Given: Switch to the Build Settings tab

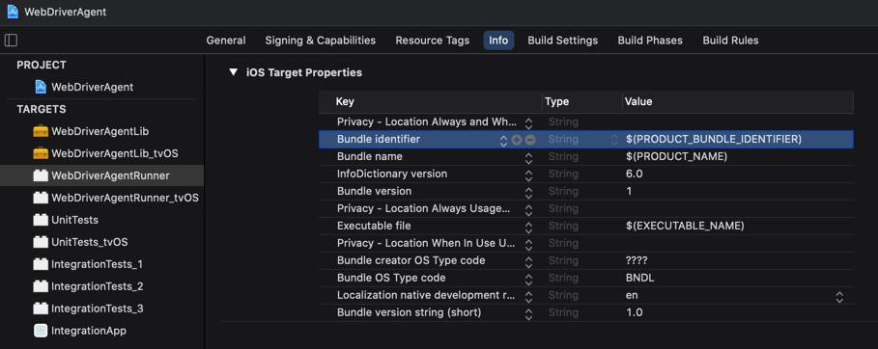Looking at the screenshot, I should [x=563, y=40].
